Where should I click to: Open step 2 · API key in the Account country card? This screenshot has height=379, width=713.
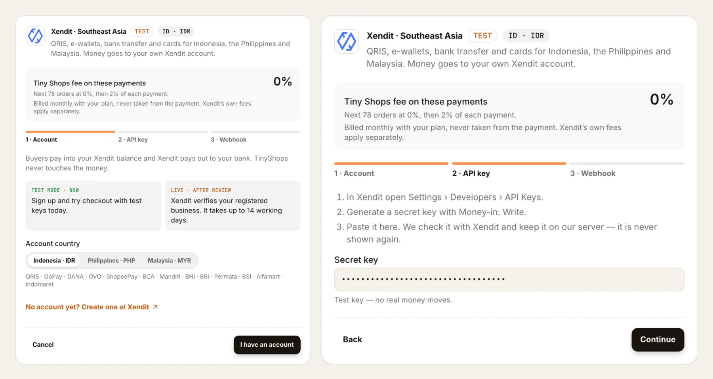pos(163,137)
